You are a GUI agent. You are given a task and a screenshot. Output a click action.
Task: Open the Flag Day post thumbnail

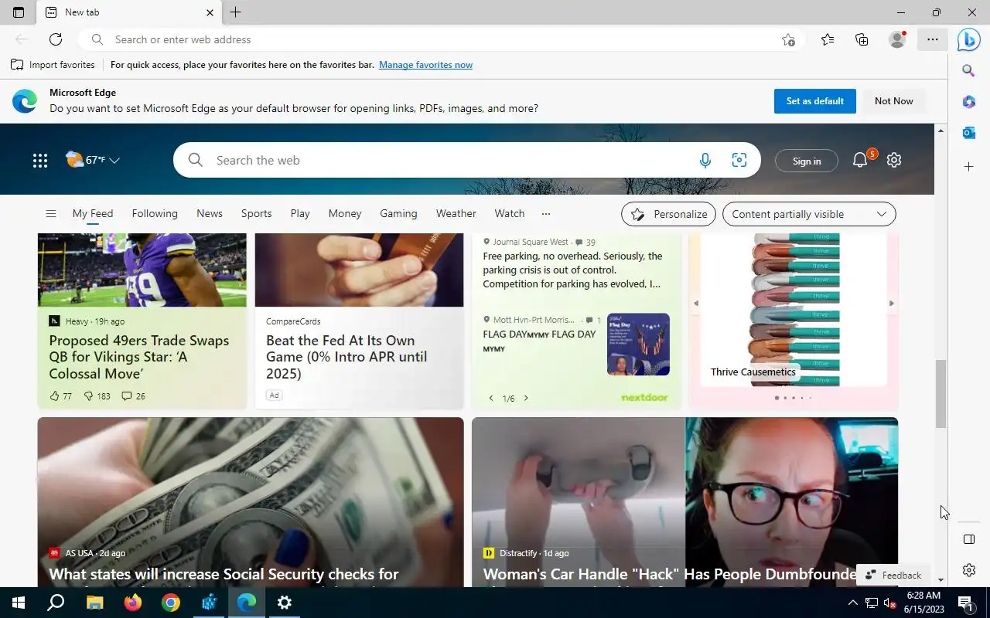(638, 345)
